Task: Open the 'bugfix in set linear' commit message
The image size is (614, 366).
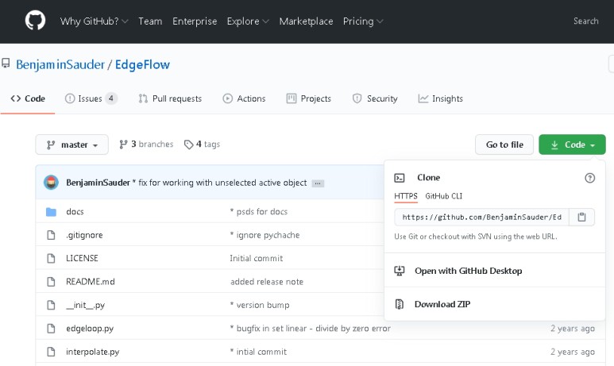Action: tap(310, 329)
